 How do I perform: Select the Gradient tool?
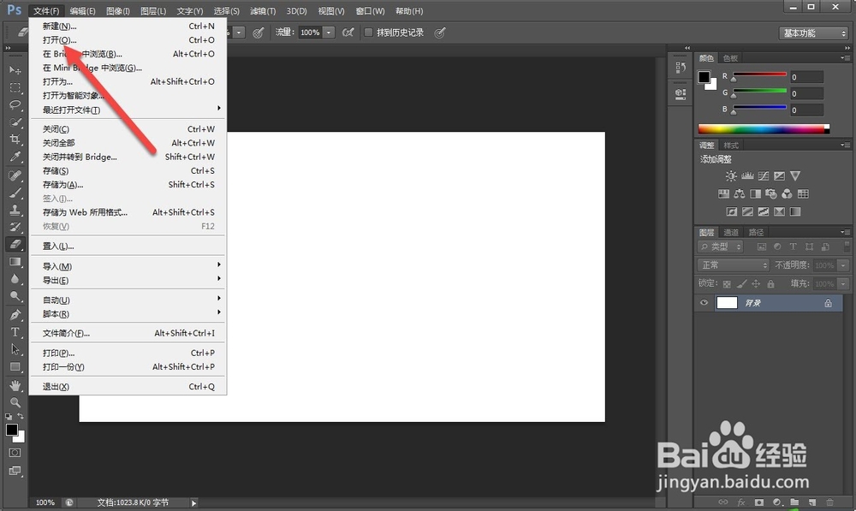pos(15,262)
